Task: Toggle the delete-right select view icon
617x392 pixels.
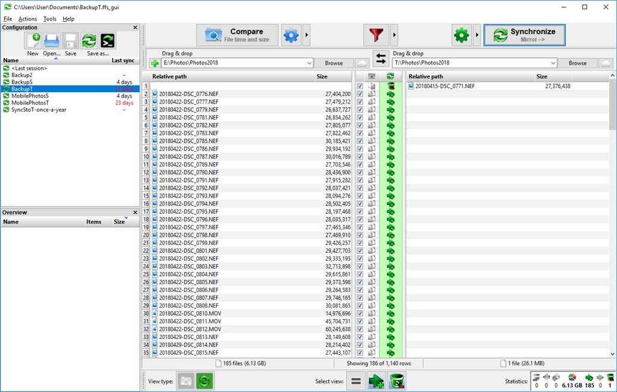Action: [397, 381]
